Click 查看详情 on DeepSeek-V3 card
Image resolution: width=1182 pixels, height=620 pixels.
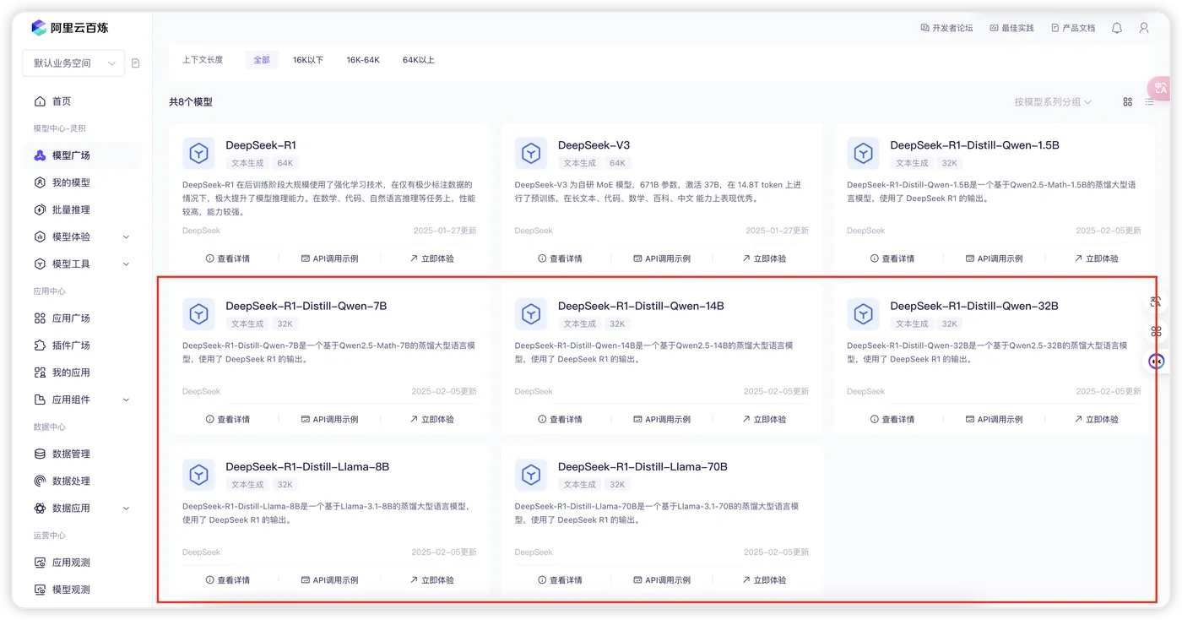(x=561, y=258)
